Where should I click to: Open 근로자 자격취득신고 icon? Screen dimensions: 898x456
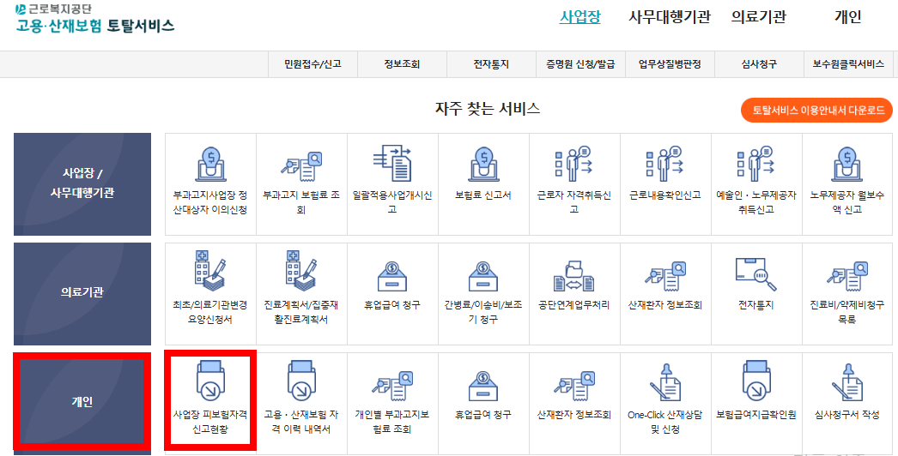[574, 164]
